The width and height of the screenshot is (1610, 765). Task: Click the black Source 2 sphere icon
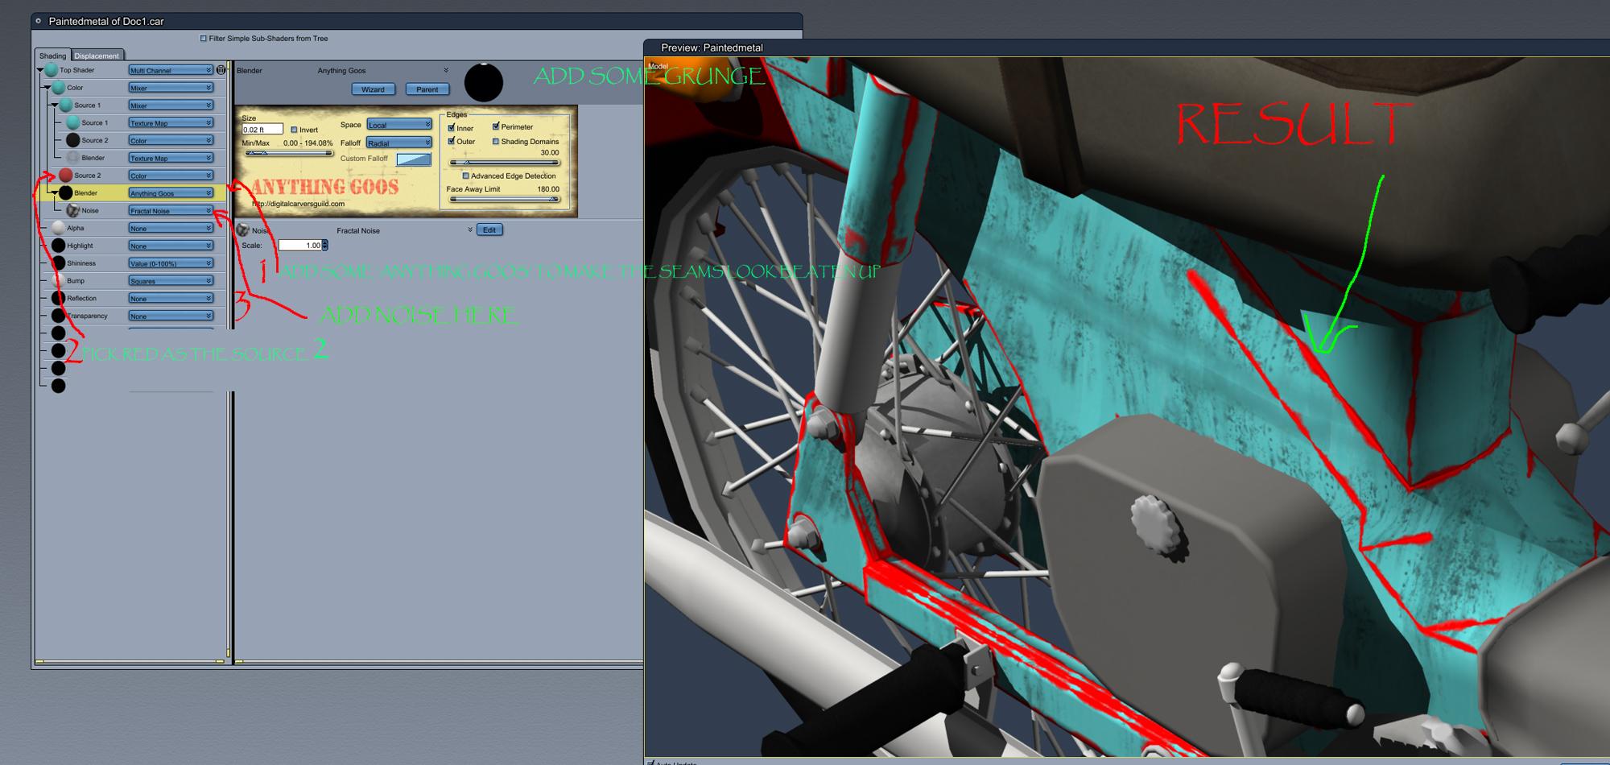[73, 140]
